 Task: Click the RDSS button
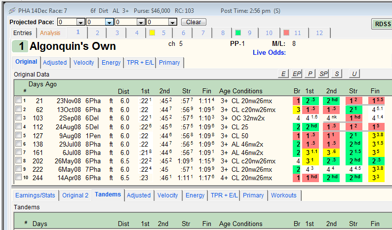point(382,24)
